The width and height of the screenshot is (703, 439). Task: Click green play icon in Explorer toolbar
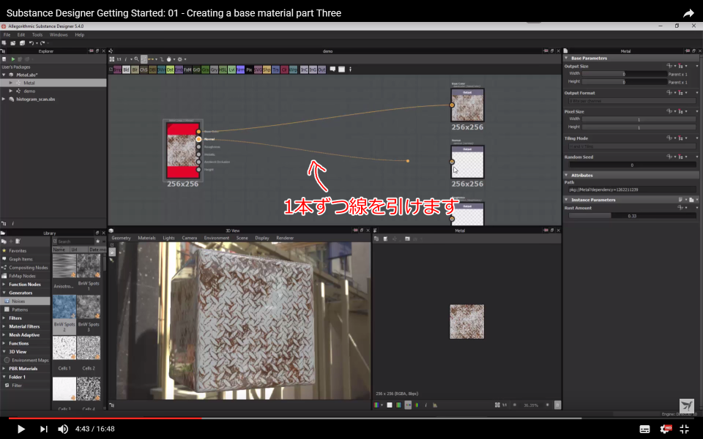click(13, 59)
